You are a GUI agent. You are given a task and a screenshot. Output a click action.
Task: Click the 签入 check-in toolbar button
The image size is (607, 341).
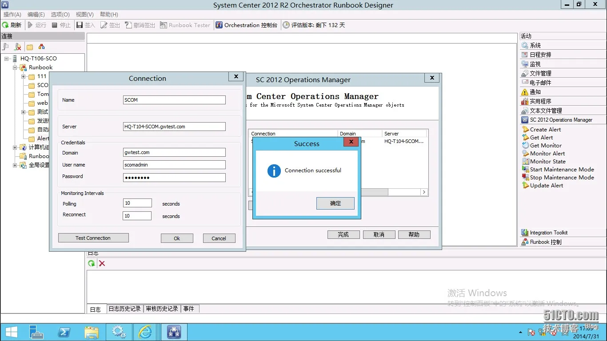coord(86,25)
